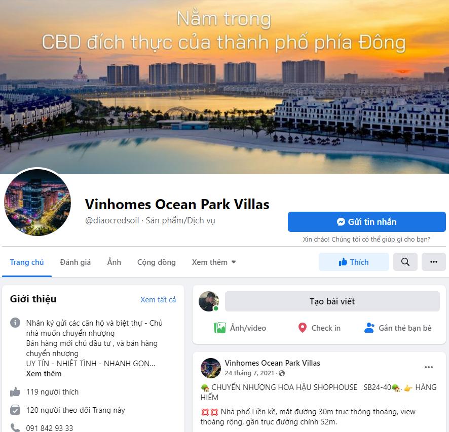Screen dimensions: 449x432
Task: Click the Tạo bài viết input box
Action: click(x=332, y=301)
